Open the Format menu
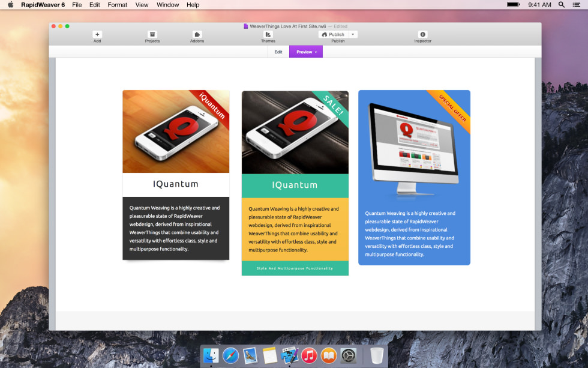This screenshot has height=368, width=588. 118,5
